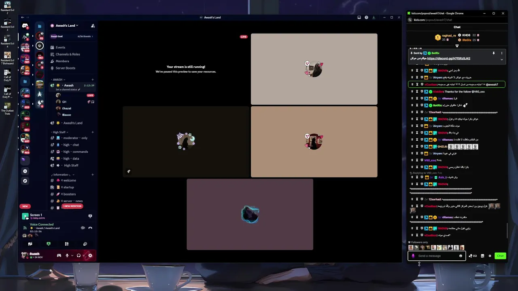This screenshot has height=291, width=518.
Task: Click the green Chat send button
Action: click(x=500, y=256)
